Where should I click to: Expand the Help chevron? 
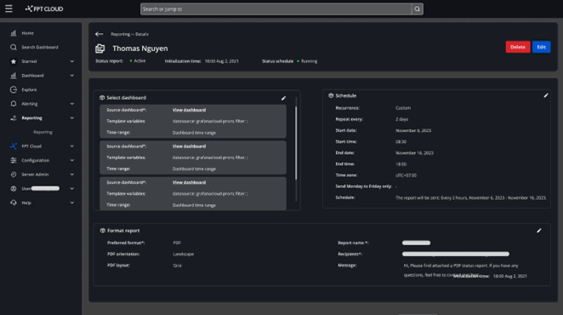click(x=72, y=203)
